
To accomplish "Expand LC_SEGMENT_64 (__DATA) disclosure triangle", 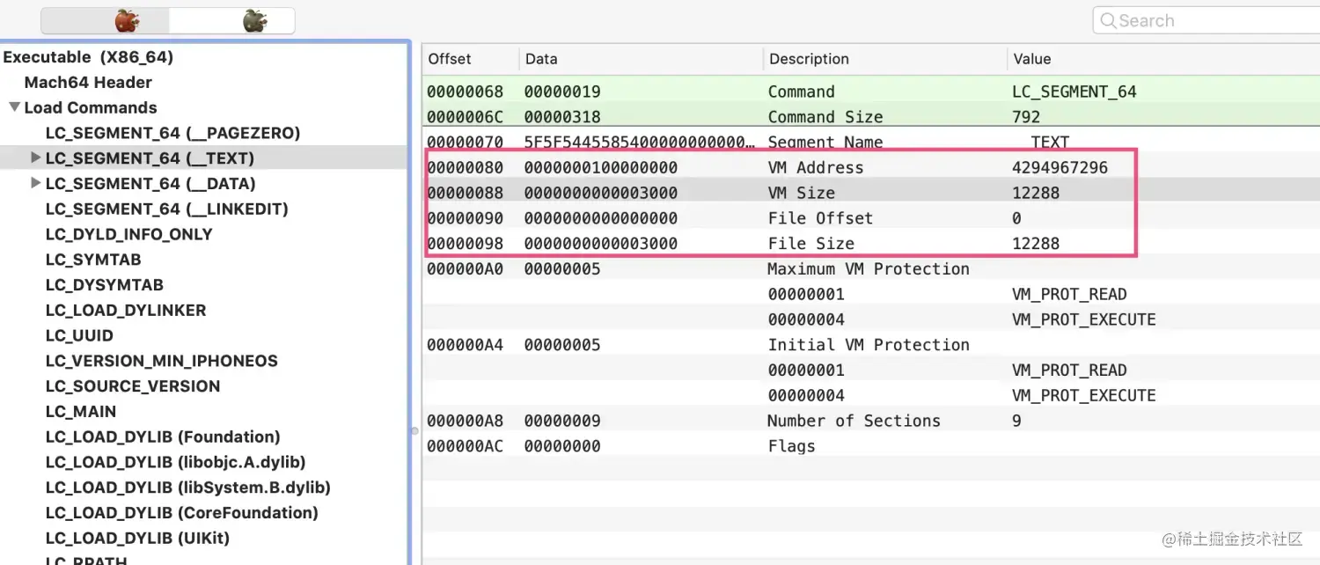I will pyautogui.click(x=36, y=183).
